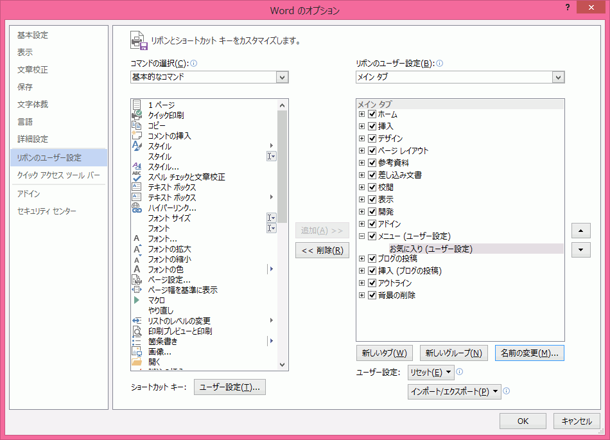Image resolution: width=610 pixels, height=440 pixels.
Task: Select the コピー command icon
Action: (137, 125)
